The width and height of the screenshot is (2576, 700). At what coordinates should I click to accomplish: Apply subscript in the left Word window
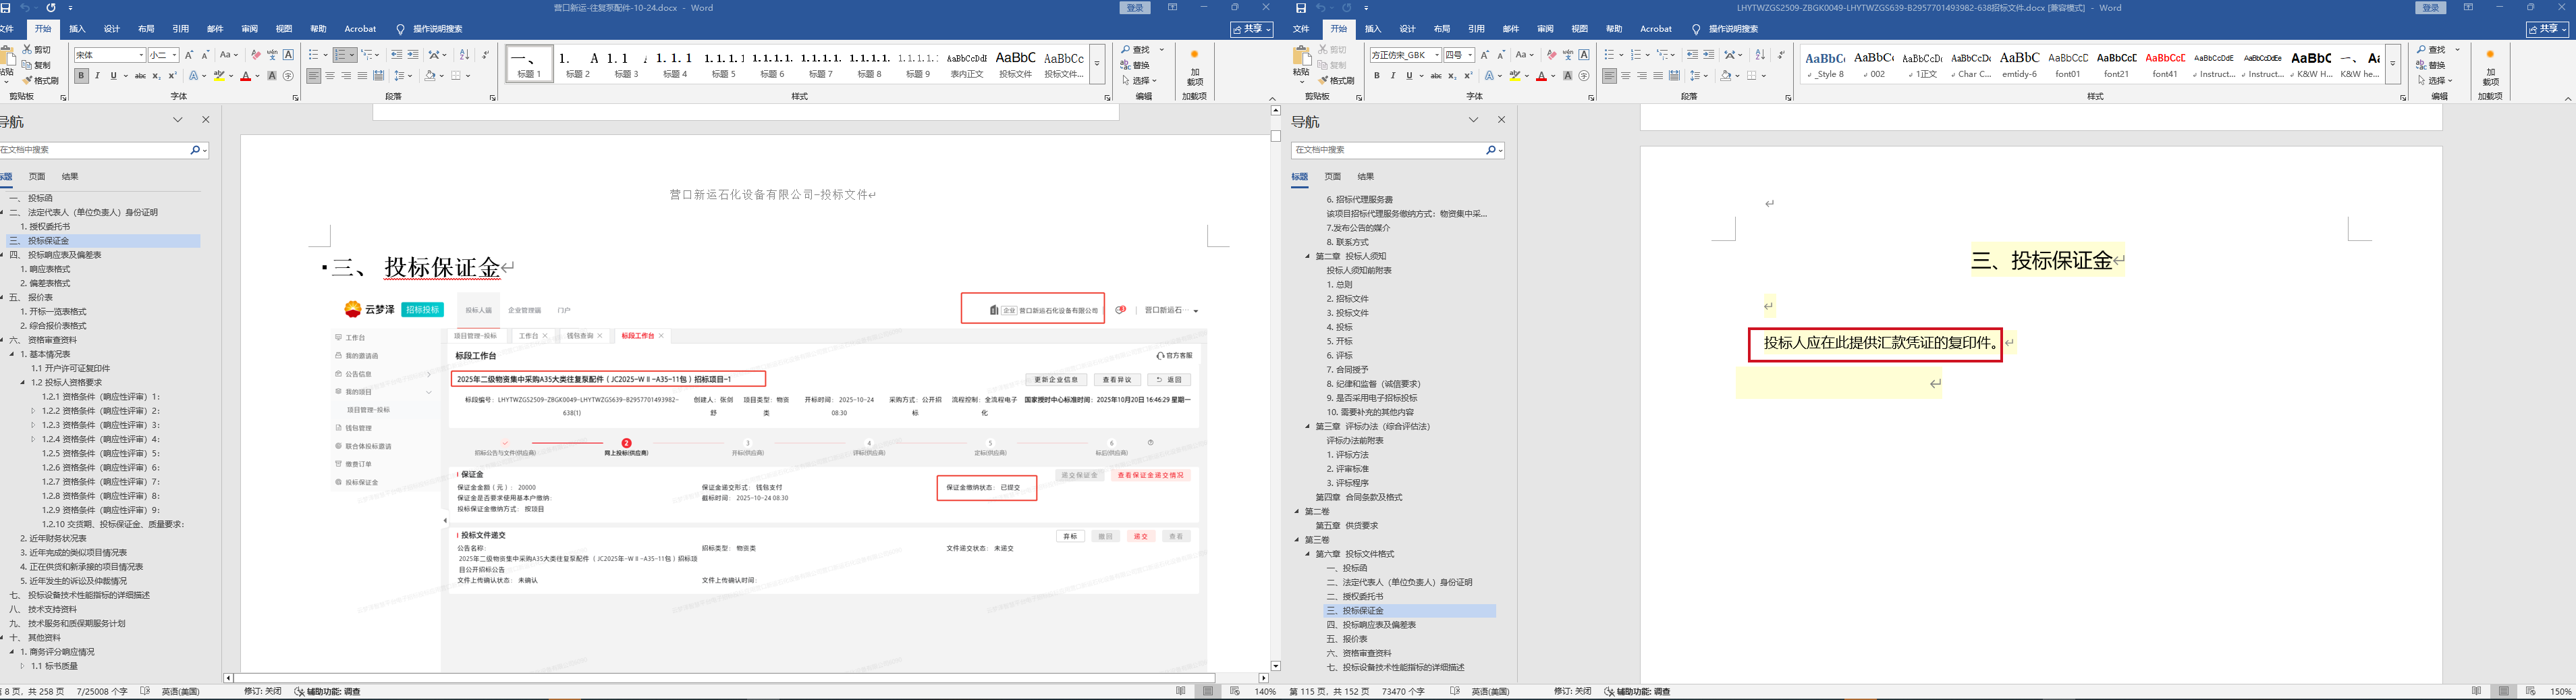(156, 76)
